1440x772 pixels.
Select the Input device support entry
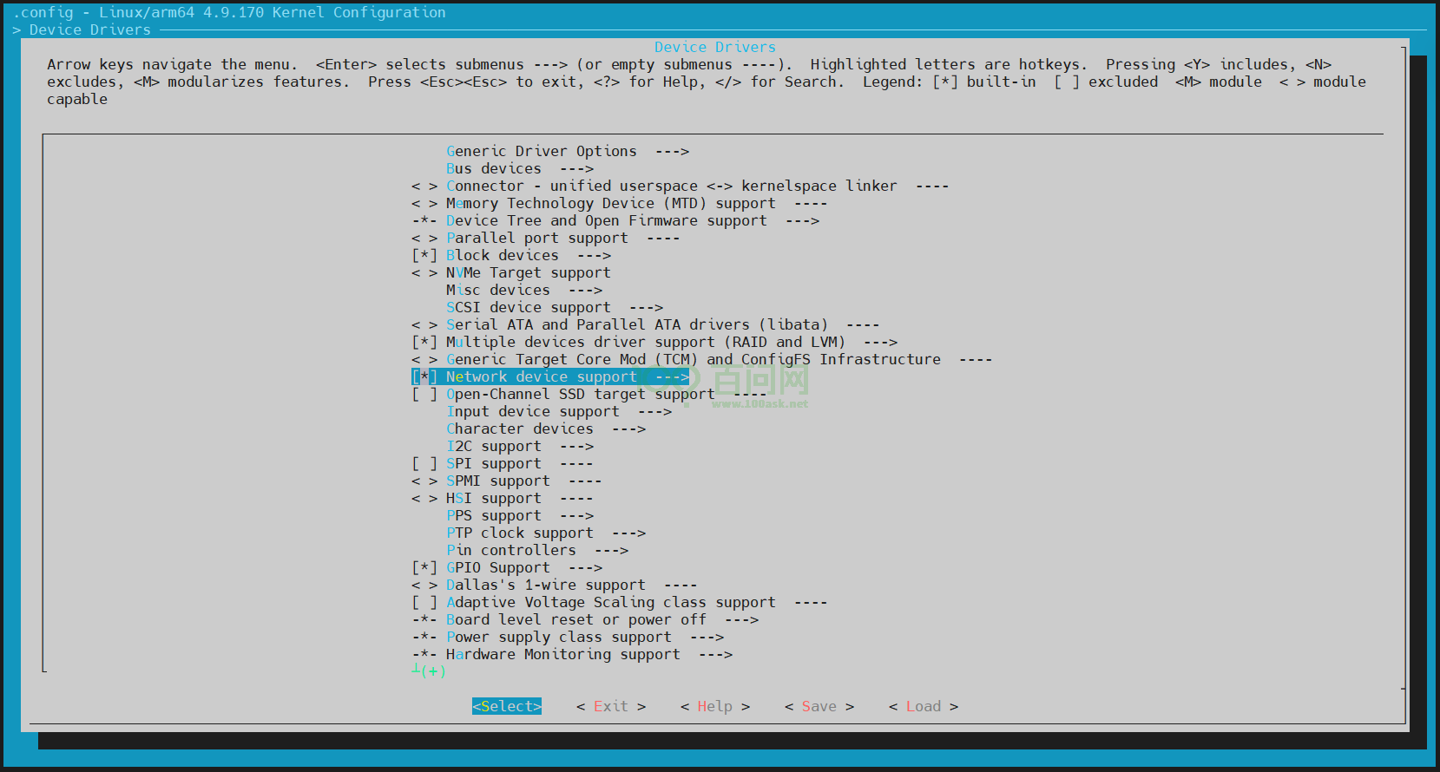coord(532,411)
